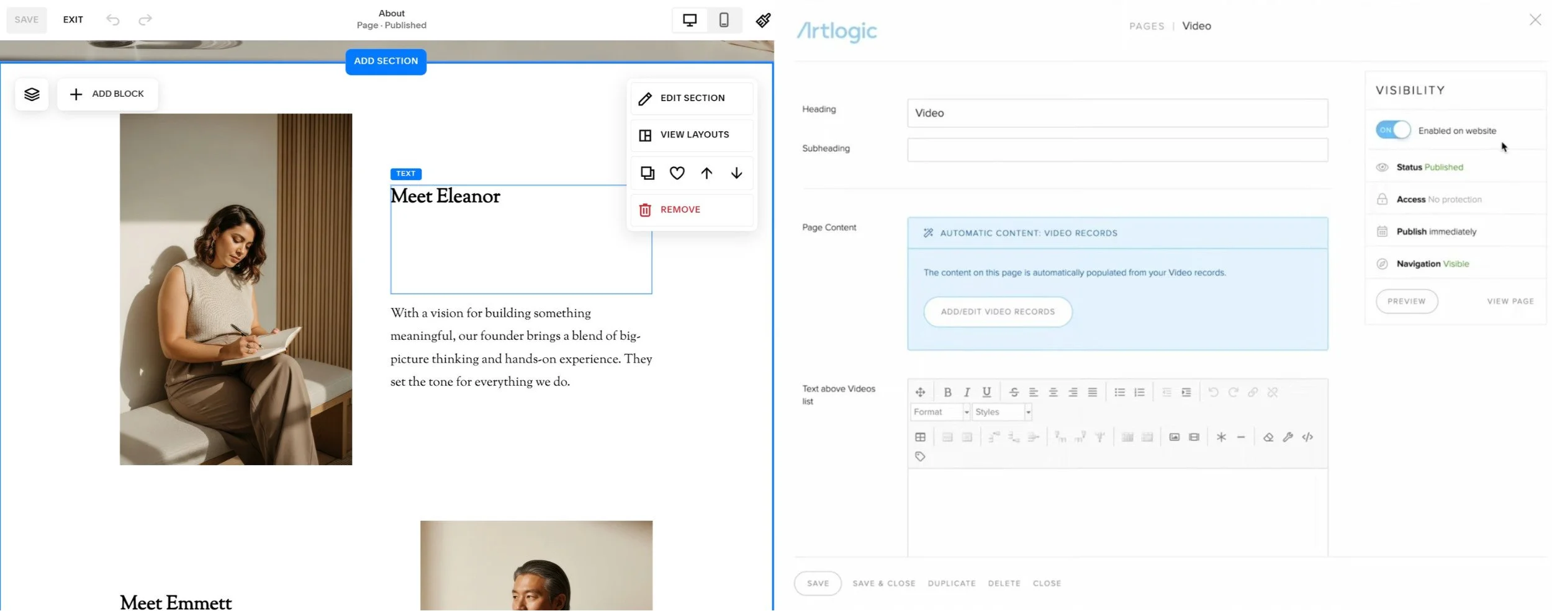
Task: Click Save & Close
Action: tap(884, 584)
